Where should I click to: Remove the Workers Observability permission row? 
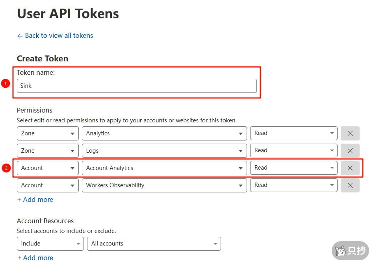350,185
